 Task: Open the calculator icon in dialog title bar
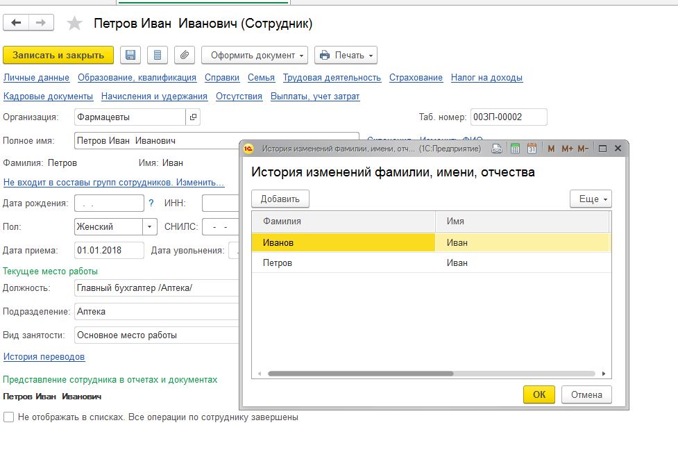515,149
